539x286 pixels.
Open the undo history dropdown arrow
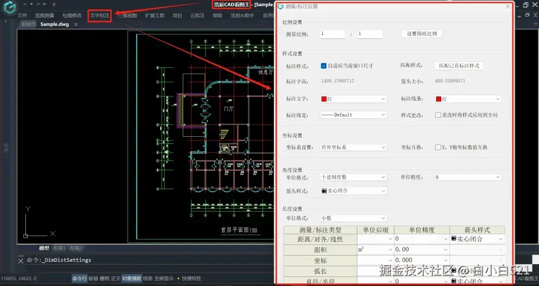31,4
